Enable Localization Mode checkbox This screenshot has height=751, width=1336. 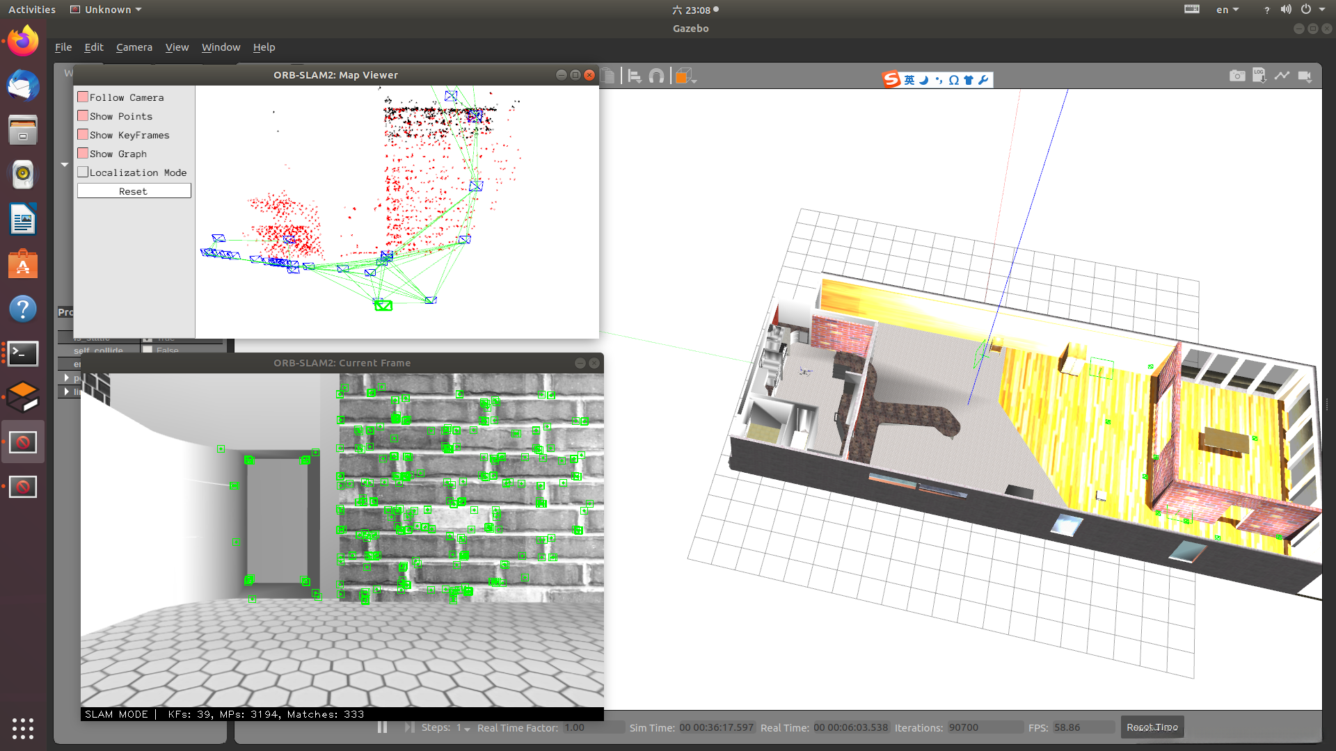coord(83,172)
